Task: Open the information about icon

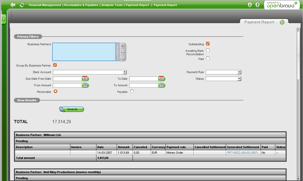Action: pos(250,5)
